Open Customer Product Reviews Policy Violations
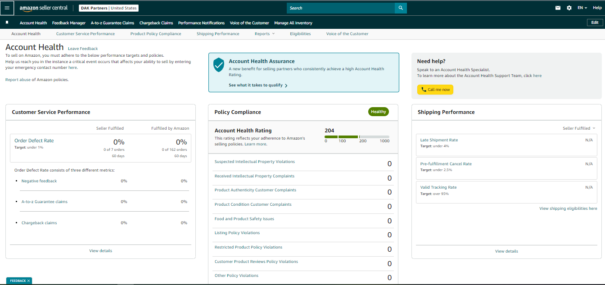The width and height of the screenshot is (605, 285). (x=256, y=262)
